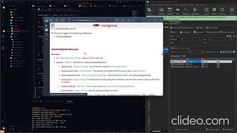The width and height of the screenshot is (237, 133).
Task: Select the Result tab in Studio 3T
Action: [173, 48]
